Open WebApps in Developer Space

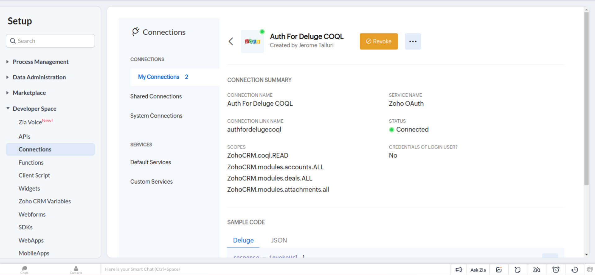(x=31, y=240)
